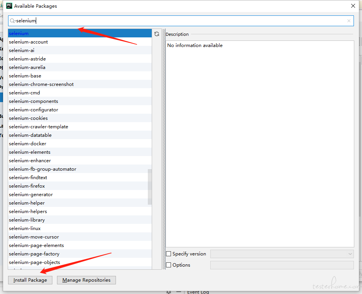
Task: Select selenium-page-objects package
Action: [x=80, y=262]
